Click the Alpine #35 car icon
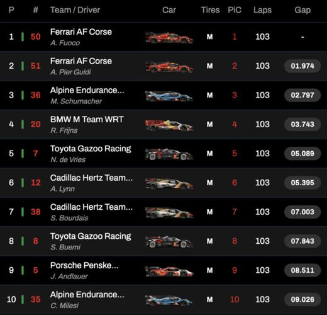Viewport: 327px width, 315px height. pyautogui.click(x=169, y=301)
